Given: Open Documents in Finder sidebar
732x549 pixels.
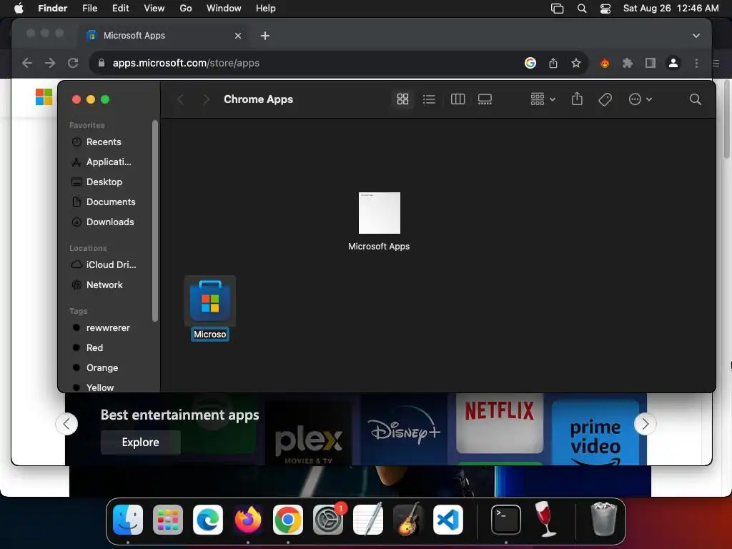Looking at the screenshot, I should (x=111, y=202).
